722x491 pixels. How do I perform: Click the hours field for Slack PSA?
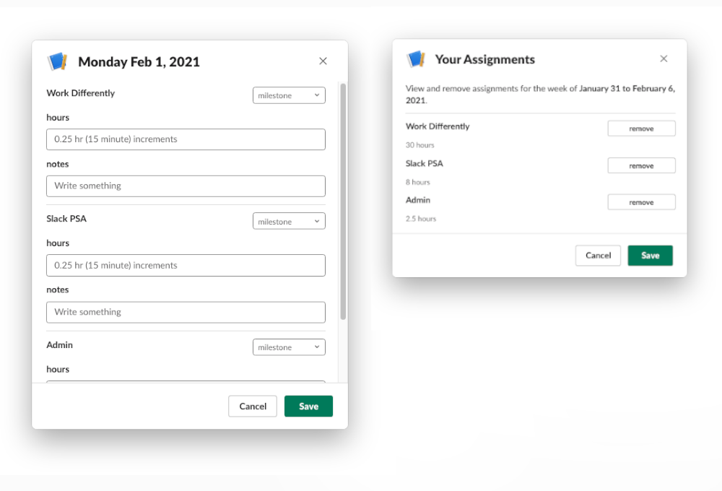coord(186,265)
